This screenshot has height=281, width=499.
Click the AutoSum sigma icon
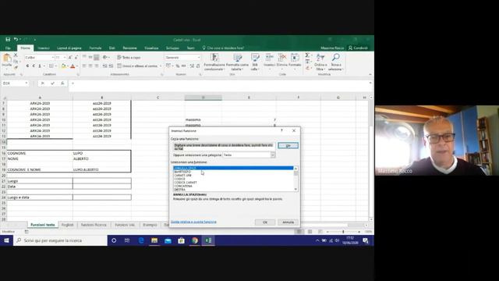(x=307, y=55)
